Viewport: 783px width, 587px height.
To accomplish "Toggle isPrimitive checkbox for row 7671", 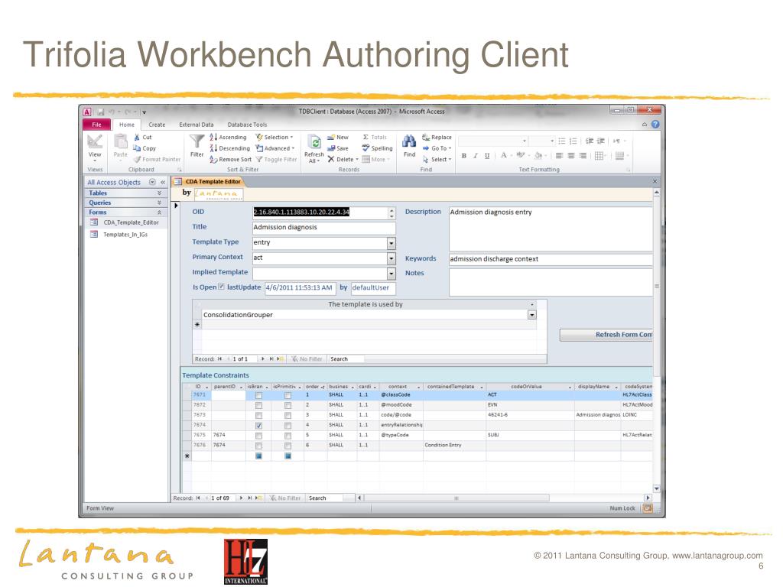I will coord(288,395).
